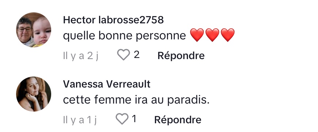
Task: Open the Vanessa Verreault username link
Action: 107,84
